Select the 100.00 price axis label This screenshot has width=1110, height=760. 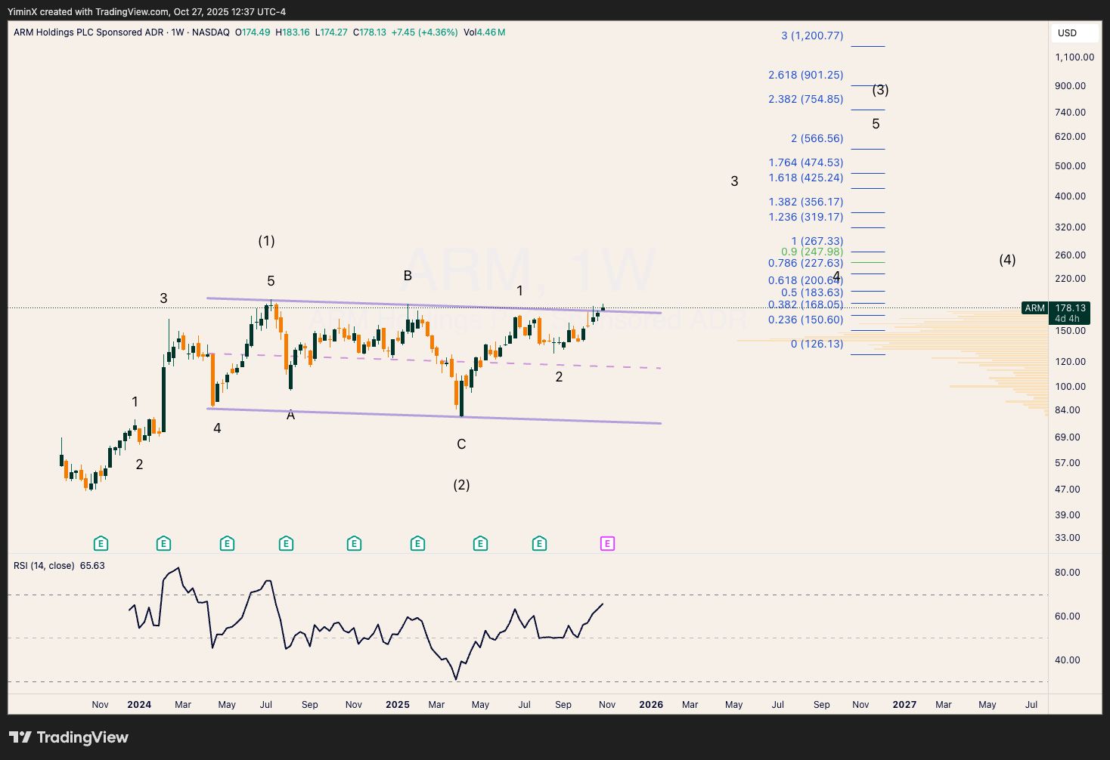[x=1070, y=386]
